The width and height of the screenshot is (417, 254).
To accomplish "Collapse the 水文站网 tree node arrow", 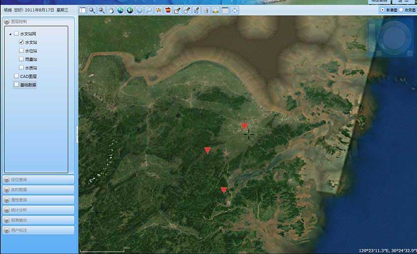I will tap(10, 34).
